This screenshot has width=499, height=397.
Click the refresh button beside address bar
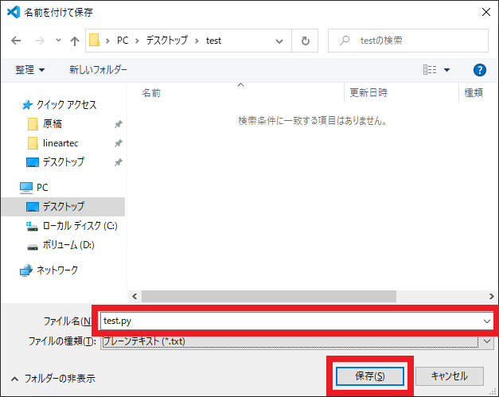pos(306,41)
